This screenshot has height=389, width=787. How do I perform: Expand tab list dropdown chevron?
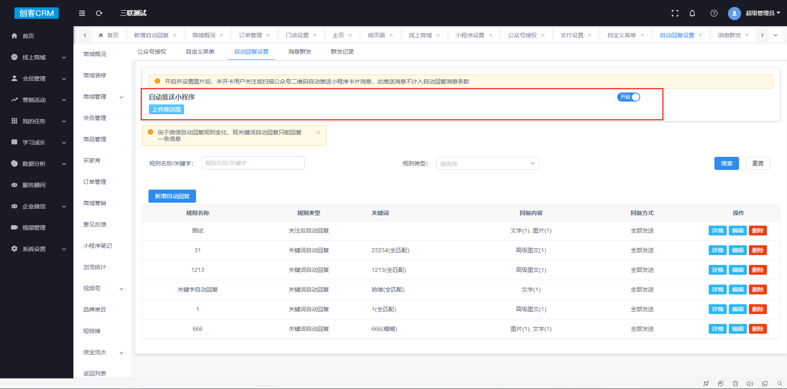coord(776,35)
